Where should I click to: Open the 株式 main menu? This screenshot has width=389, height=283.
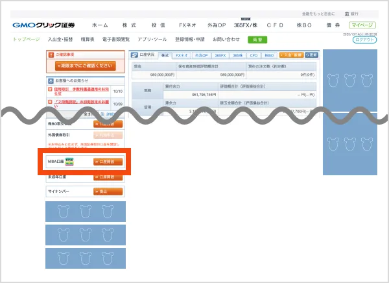[129, 25]
